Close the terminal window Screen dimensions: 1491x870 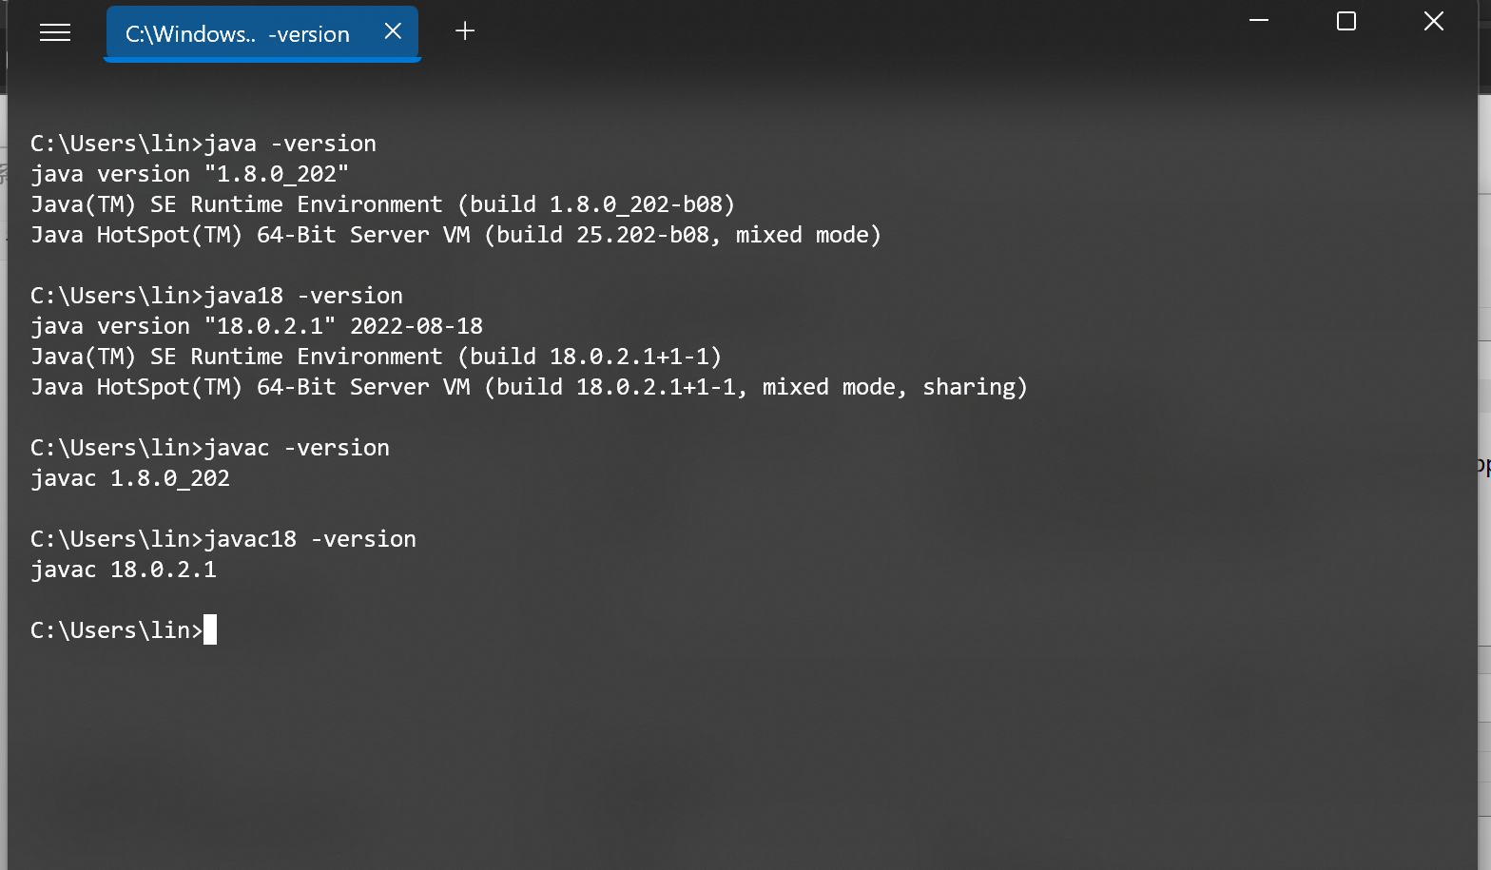[x=1434, y=21]
